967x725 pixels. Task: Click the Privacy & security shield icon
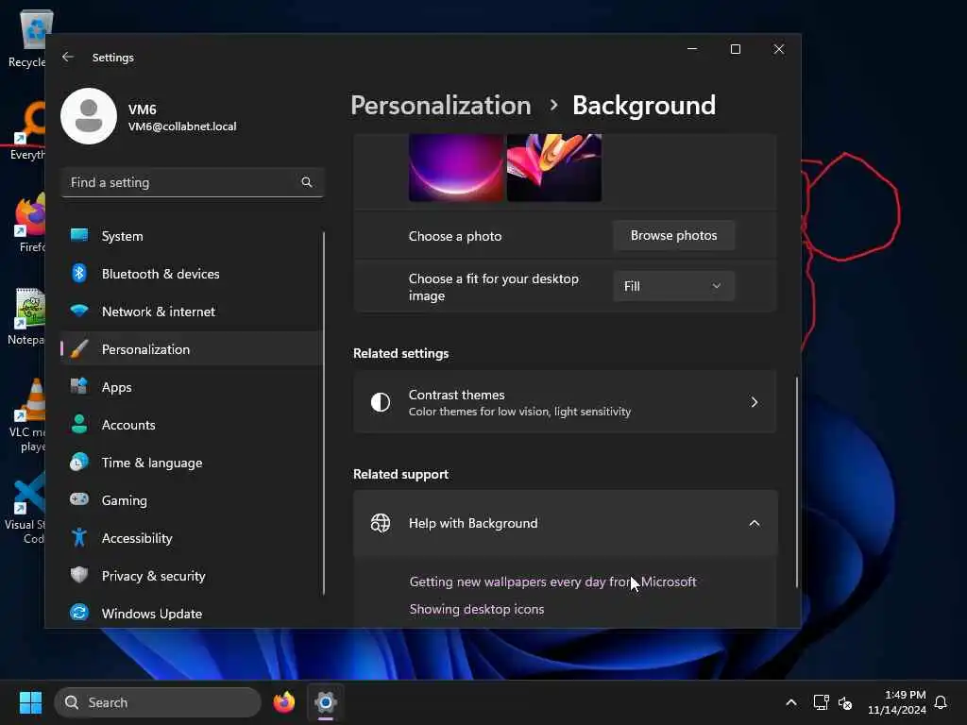(79, 575)
